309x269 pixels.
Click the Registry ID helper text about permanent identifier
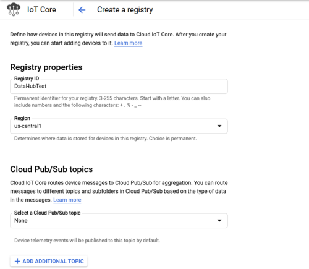[112, 101]
